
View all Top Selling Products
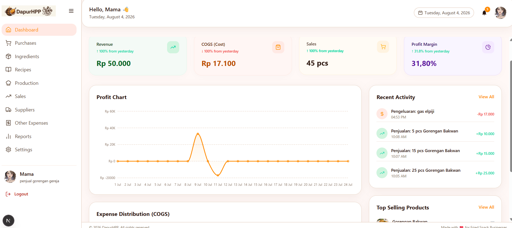[486, 207]
